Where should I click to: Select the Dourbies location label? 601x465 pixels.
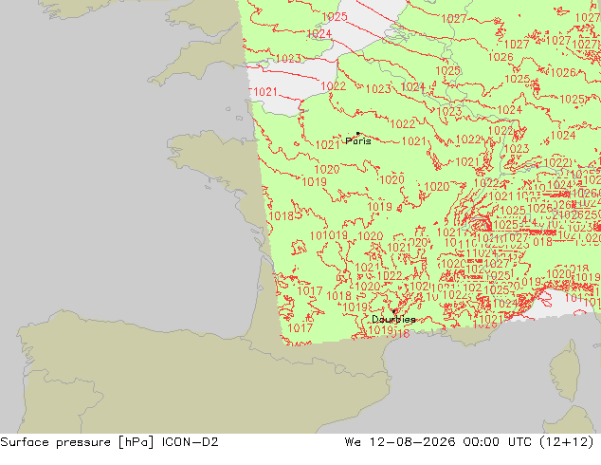(393, 319)
